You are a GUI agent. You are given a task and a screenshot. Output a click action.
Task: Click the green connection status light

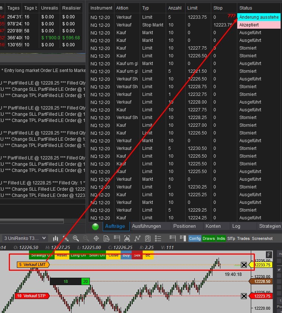tap(95, 227)
